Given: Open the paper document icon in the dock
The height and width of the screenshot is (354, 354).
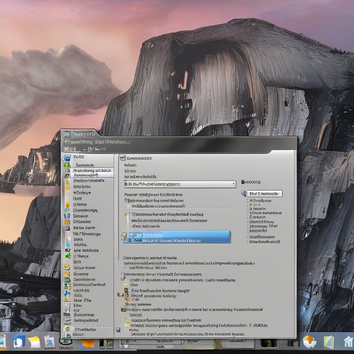Looking at the screenshot, I should tap(49, 342).
